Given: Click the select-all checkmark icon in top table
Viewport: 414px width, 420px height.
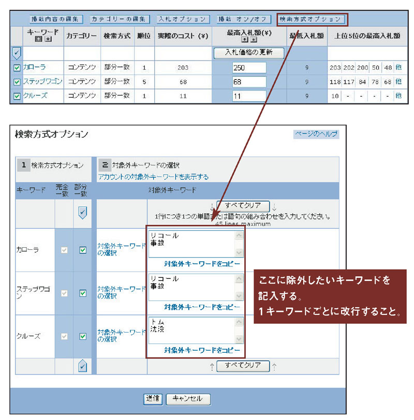Looking at the screenshot, I should (x=16, y=53).
